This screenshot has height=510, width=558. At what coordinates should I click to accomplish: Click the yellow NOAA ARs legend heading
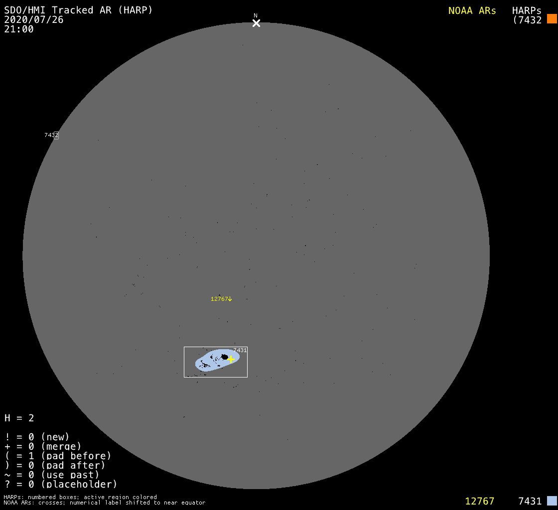pyautogui.click(x=472, y=10)
